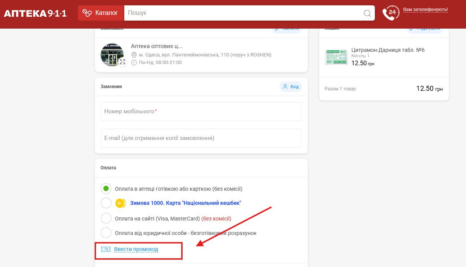Focus the Пошук search field

click(244, 13)
